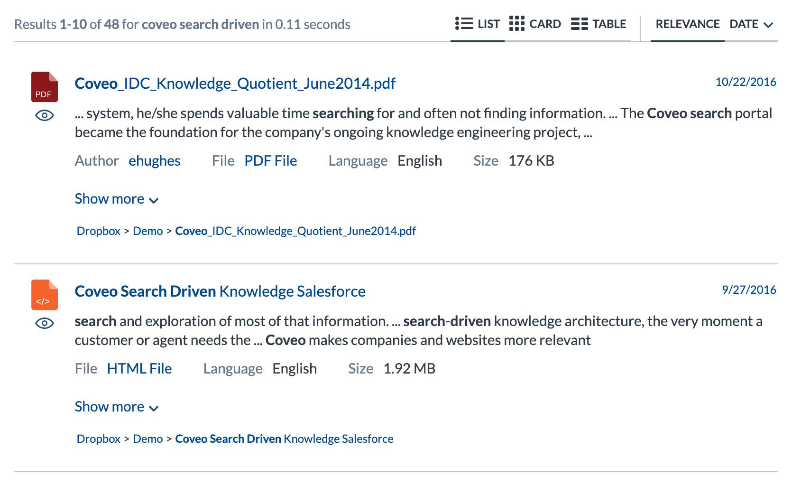
Task: Sort results by RELEVANCE
Action: [688, 24]
